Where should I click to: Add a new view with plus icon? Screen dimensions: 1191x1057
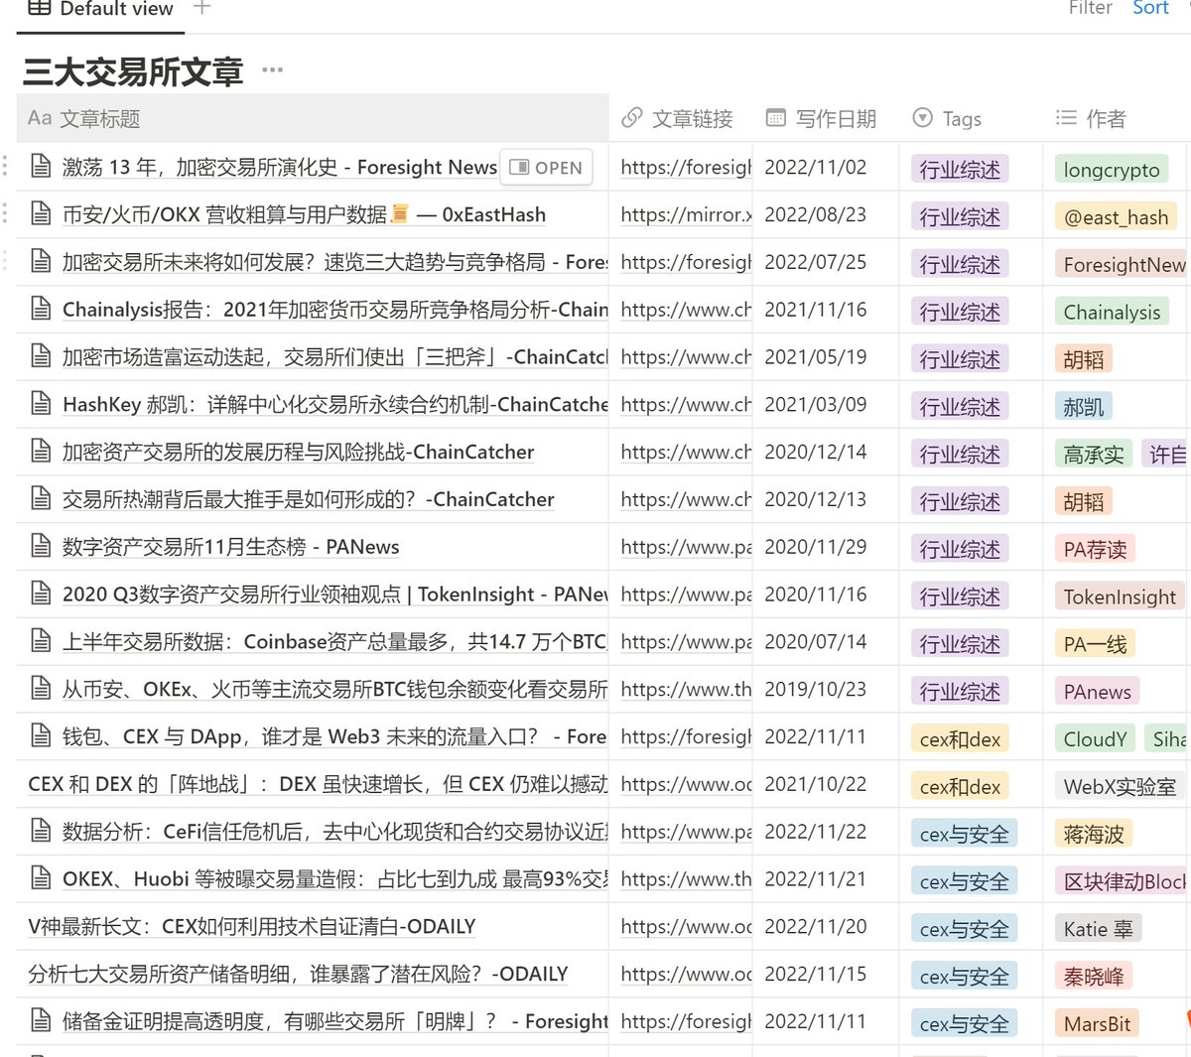pos(201,8)
